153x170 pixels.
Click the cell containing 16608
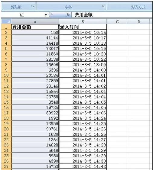(35, 64)
